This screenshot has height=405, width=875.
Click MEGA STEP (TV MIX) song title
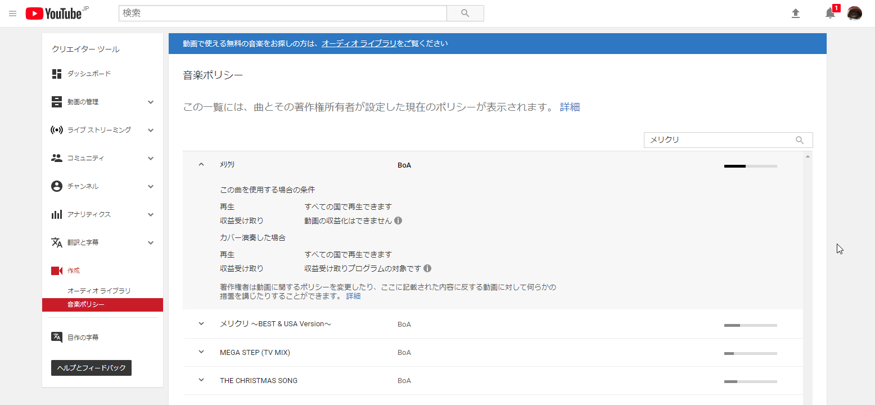click(255, 352)
